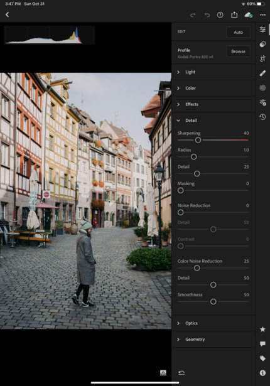Toggle the show original image icon
Viewport: 270px width, 386px height.
[x=163, y=373]
